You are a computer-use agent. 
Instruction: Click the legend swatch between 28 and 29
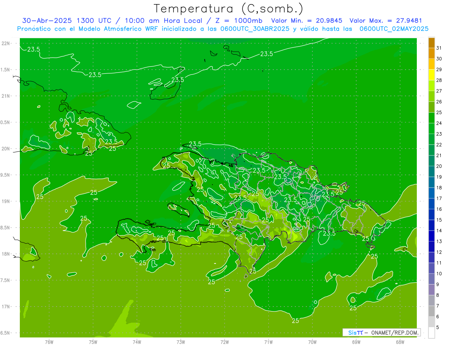[431, 75]
